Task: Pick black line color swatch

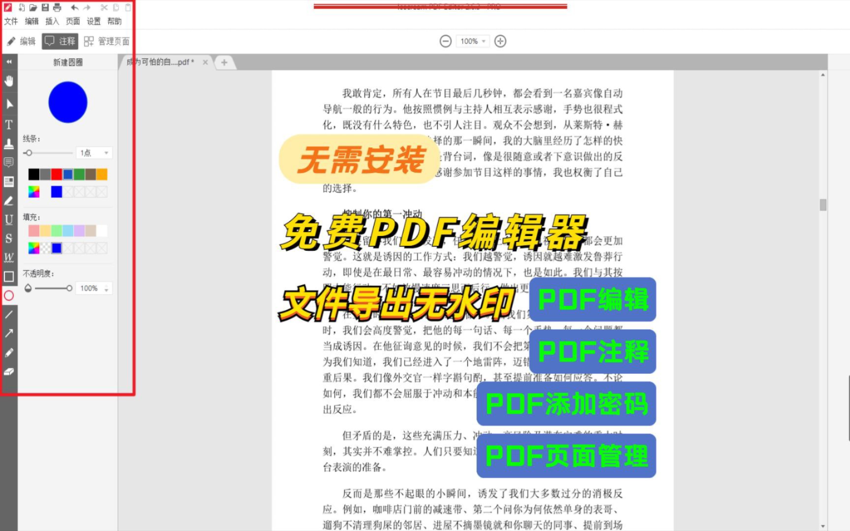Action: click(34, 174)
